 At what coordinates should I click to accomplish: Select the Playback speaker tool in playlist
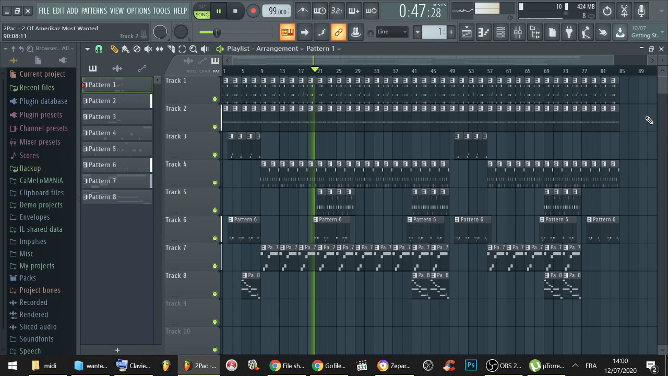(205, 49)
